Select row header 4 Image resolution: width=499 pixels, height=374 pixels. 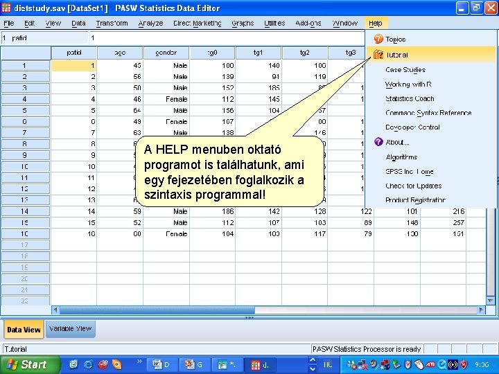coord(26,99)
